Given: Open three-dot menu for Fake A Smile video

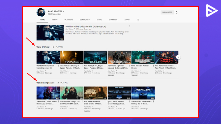Looking at the screenshot, I should click(x=177, y=66).
